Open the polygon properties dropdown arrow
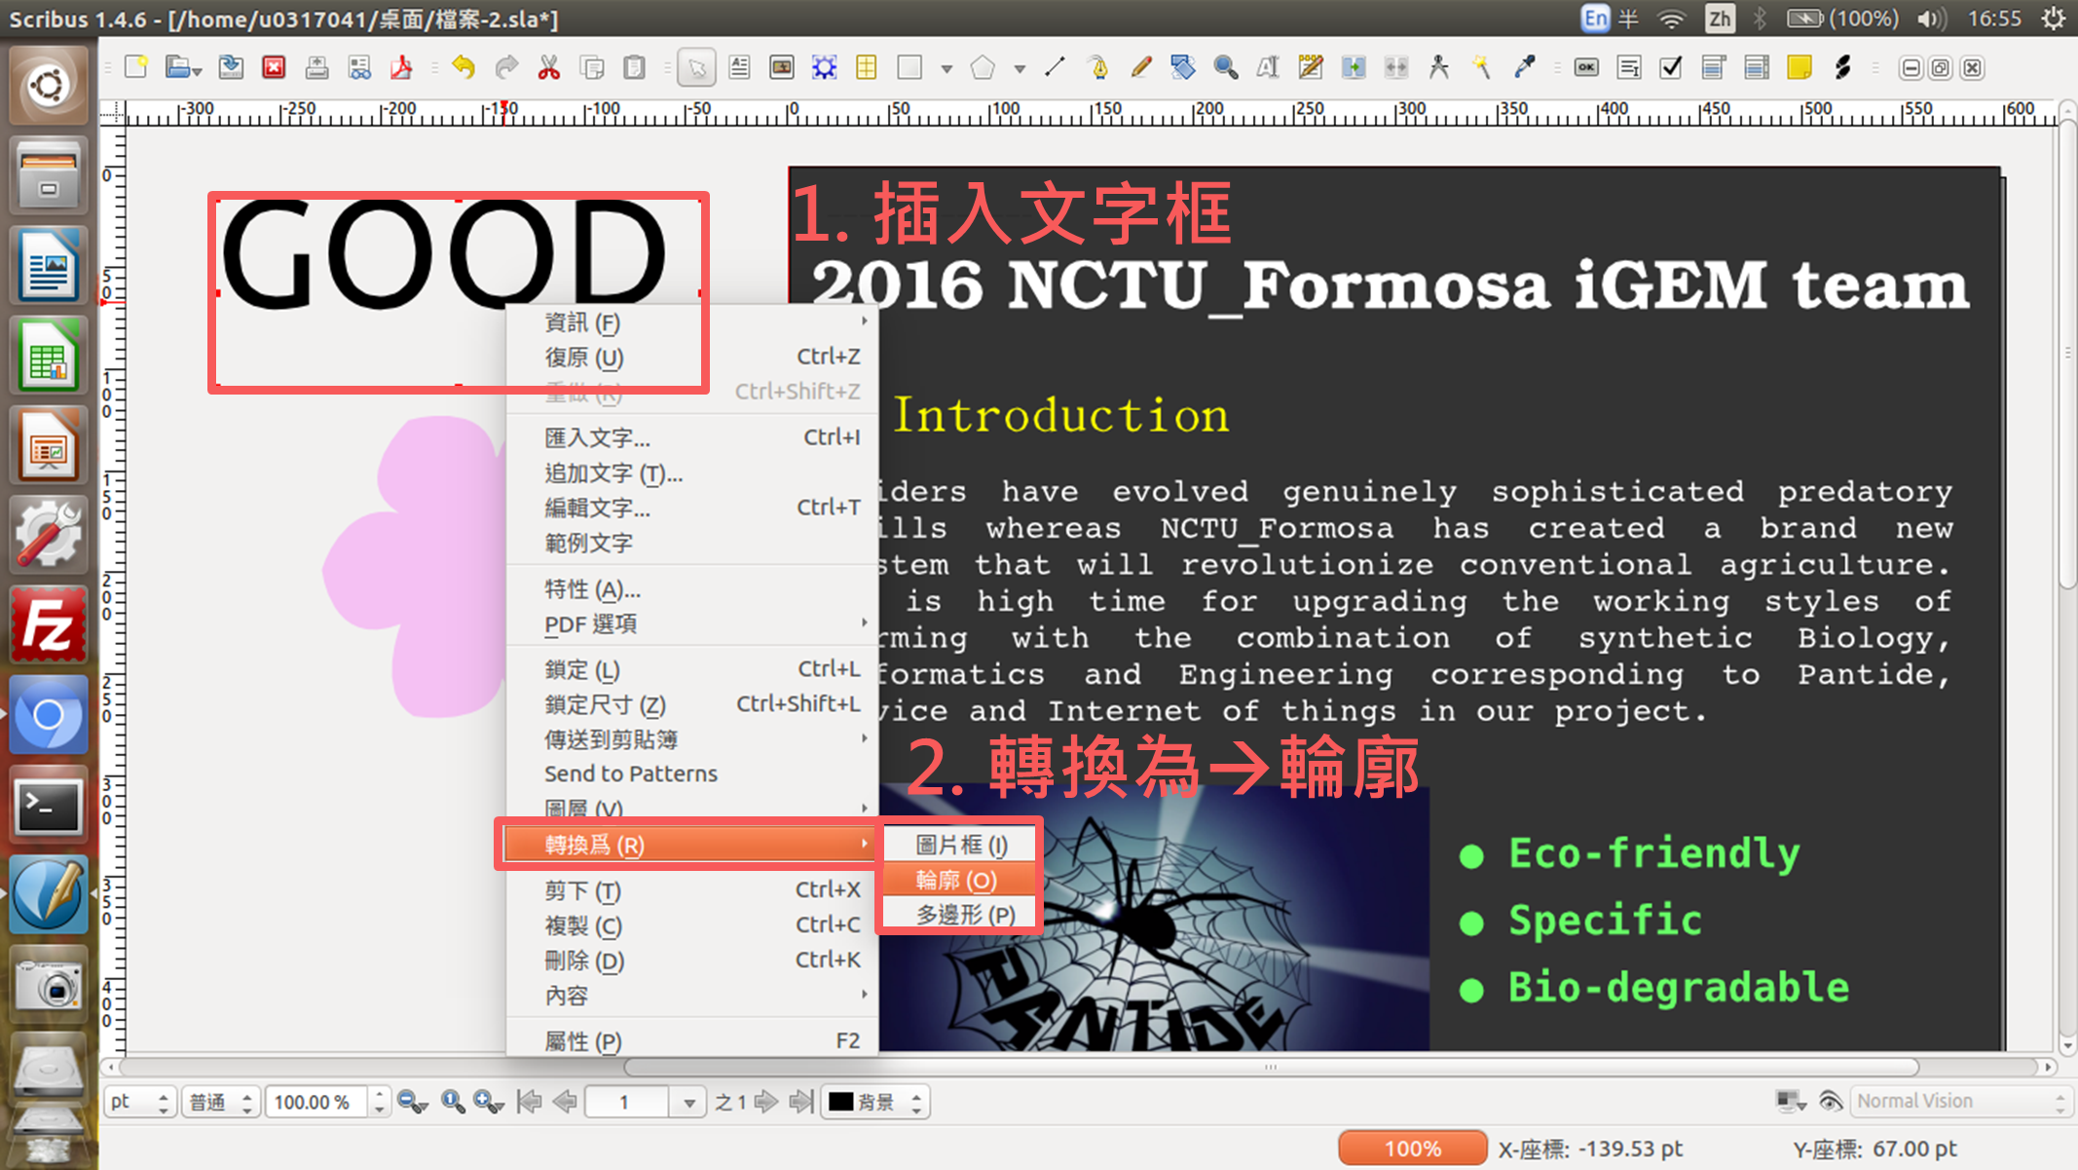The width and height of the screenshot is (2078, 1170). 1020,69
